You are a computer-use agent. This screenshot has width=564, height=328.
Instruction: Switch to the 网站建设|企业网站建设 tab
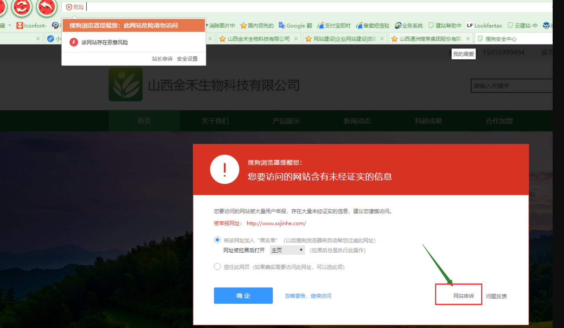[x=346, y=39]
